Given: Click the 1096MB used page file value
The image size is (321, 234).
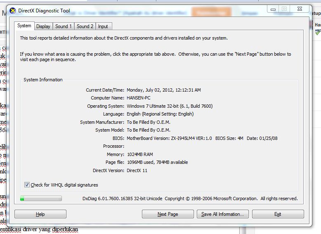Looking at the screenshot, I should pos(158,162).
